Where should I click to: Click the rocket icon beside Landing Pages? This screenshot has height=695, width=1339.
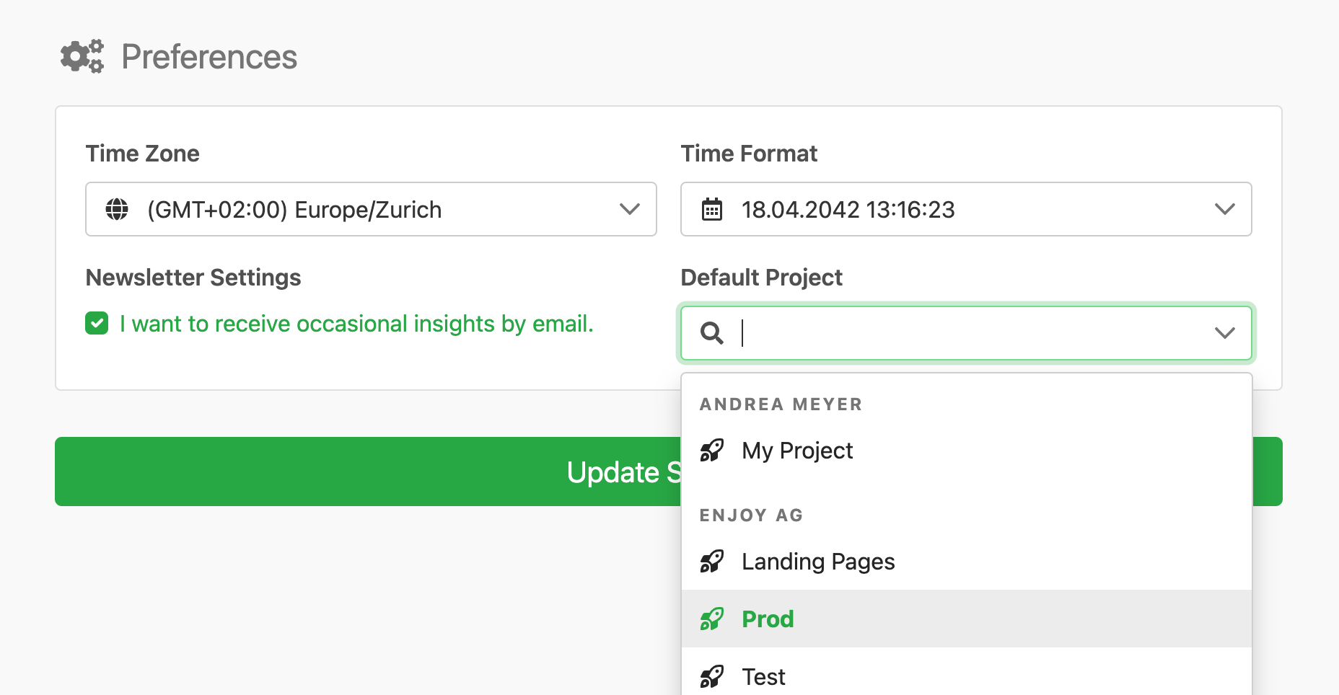pos(712,562)
